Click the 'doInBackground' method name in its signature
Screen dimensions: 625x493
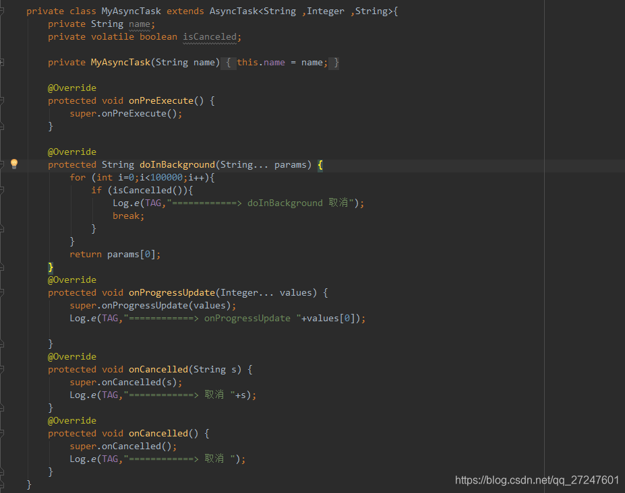click(x=177, y=165)
